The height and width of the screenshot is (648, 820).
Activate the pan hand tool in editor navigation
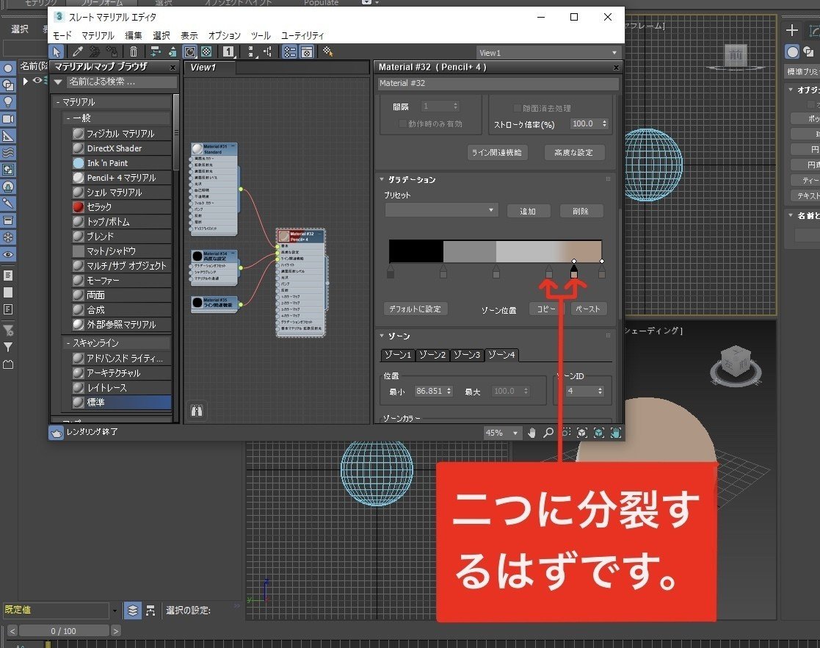click(531, 433)
